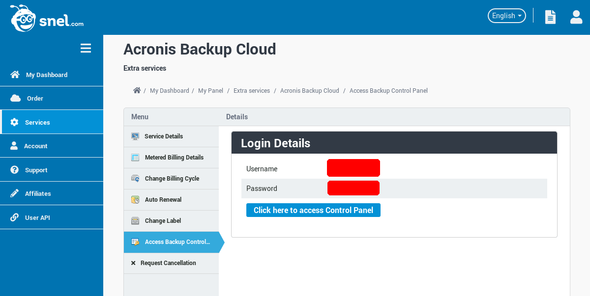The image size is (590, 296).
Task: Open the document icon in the top bar
Action: [550, 16]
